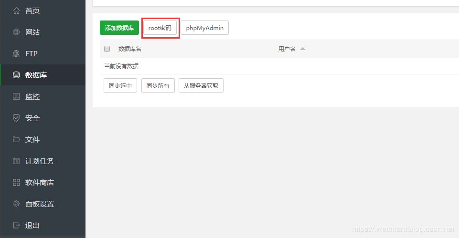Toggle the select-all database checkbox
Image resolution: width=459 pixels, height=238 pixels.
[107, 49]
